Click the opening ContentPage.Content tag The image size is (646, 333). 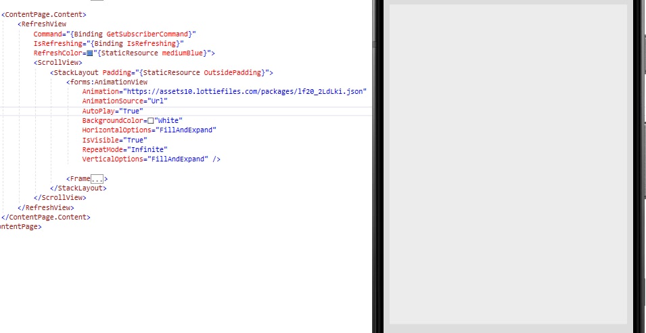click(x=44, y=14)
